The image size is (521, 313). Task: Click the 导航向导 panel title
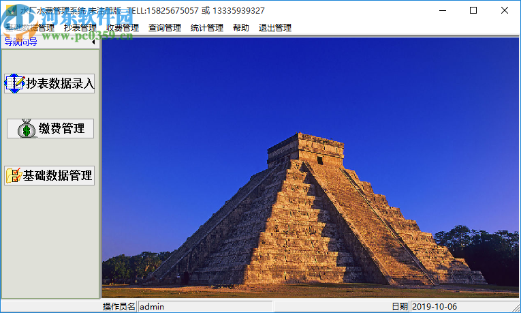(20, 42)
